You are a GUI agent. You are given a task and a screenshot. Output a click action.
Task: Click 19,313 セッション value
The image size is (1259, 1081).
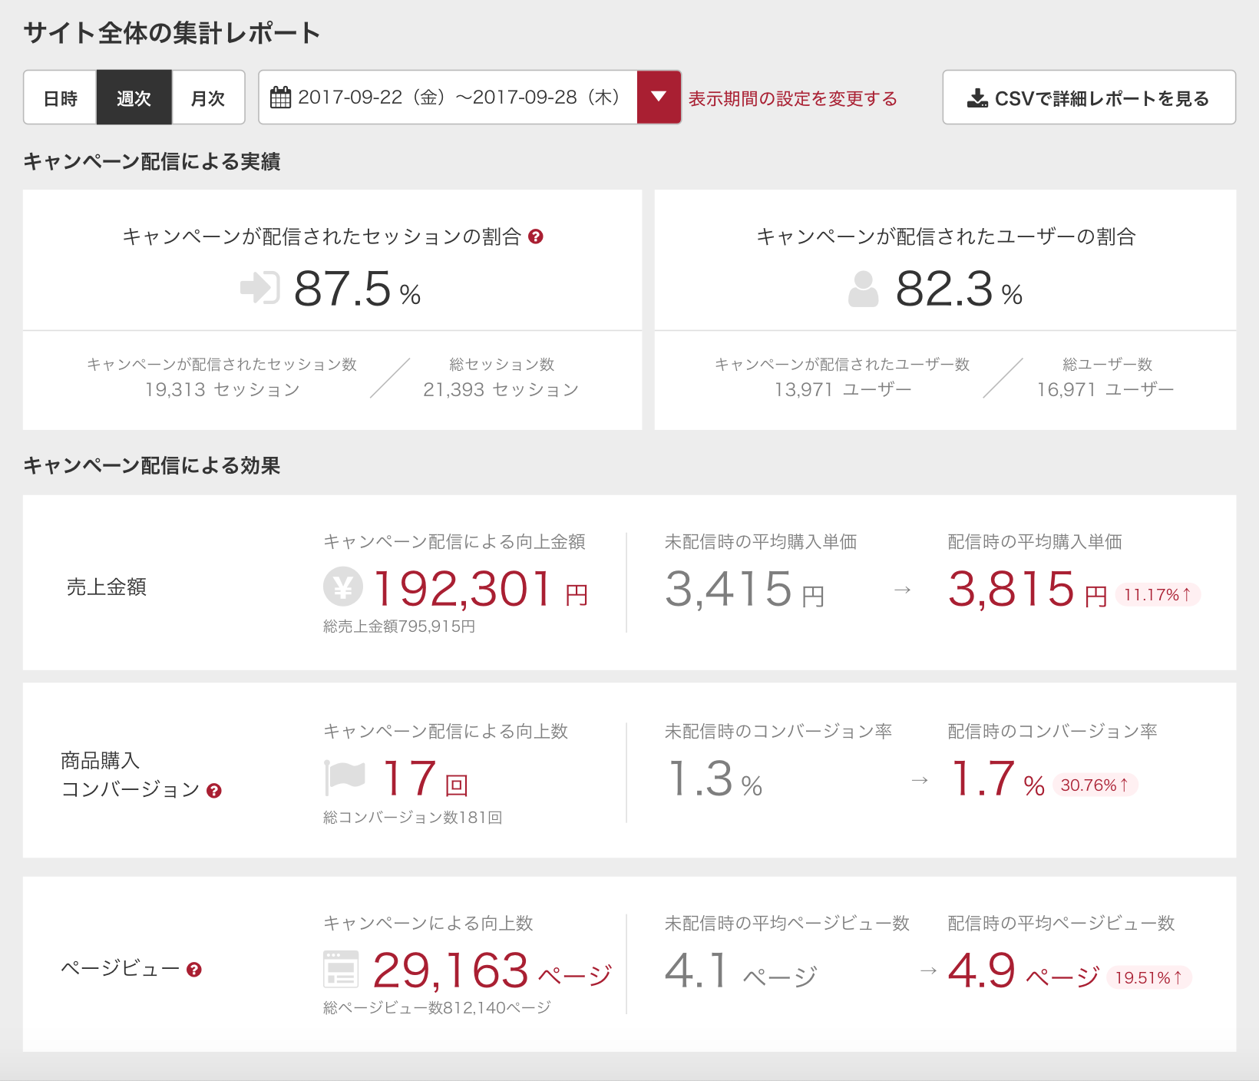(222, 389)
